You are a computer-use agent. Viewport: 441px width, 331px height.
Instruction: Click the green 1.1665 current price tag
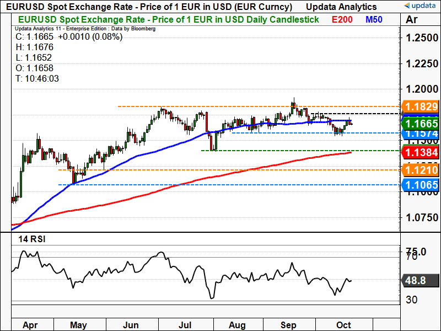[420, 124]
